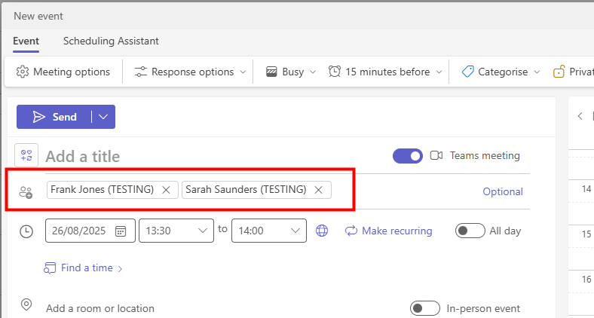The image size is (594, 318).
Task: Expand the Send options dropdown arrow
Action: pyautogui.click(x=104, y=117)
